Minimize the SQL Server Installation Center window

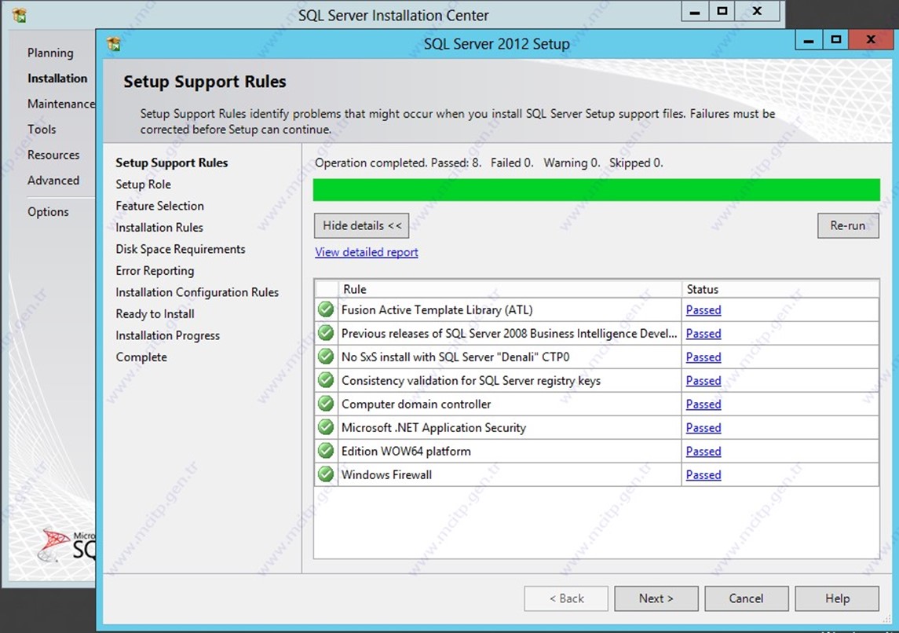coord(695,11)
